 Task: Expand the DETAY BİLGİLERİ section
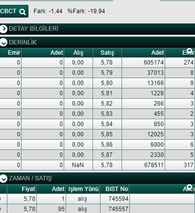[3, 29]
